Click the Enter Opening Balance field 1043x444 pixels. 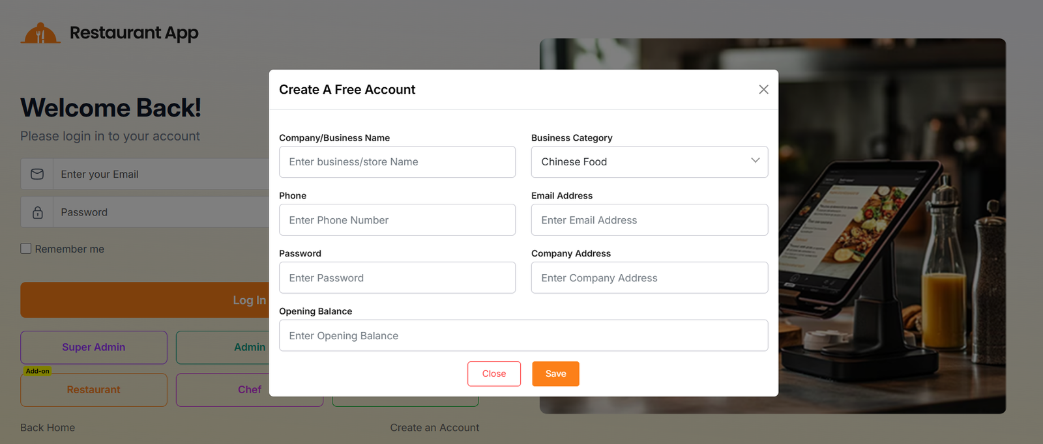coord(523,336)
